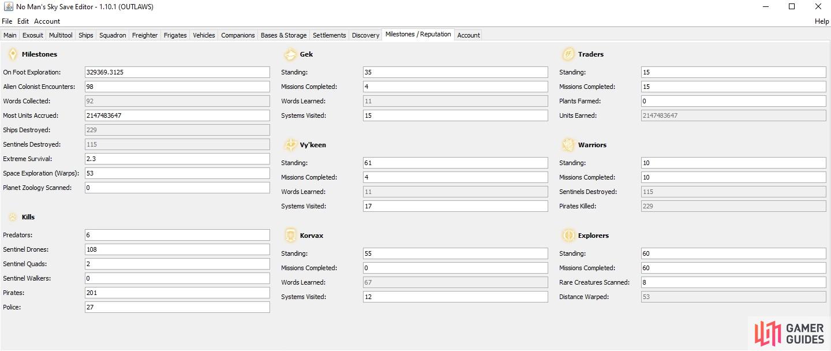Click the Korvax Standing field
The height and width of the screenshot is (351, 831).
pyautogui.click(x=455, y=253)
